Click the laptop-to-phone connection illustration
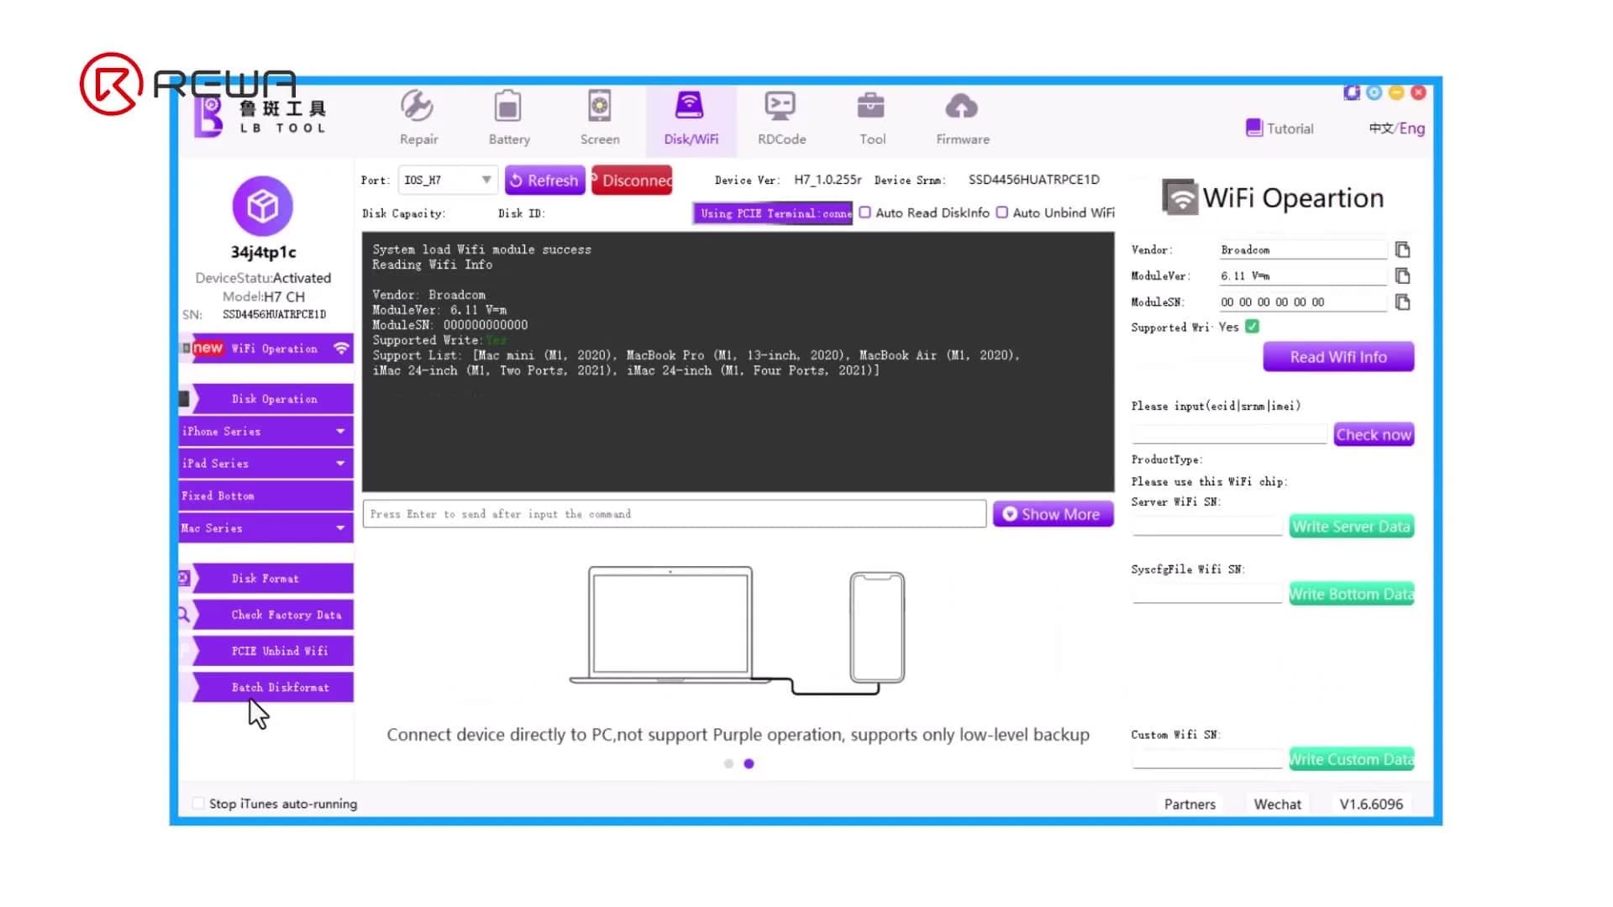Screen dimensions: 1613x907 [x=738, y=631]
